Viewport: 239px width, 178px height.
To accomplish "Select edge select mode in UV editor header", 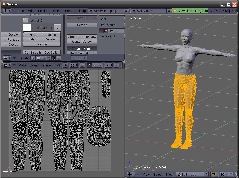I will pyautogui.click(x=95, y=65).
